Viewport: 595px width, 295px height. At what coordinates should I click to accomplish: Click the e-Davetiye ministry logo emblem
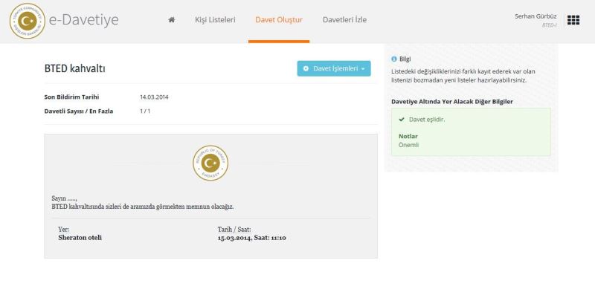click(x=28, y=21)
